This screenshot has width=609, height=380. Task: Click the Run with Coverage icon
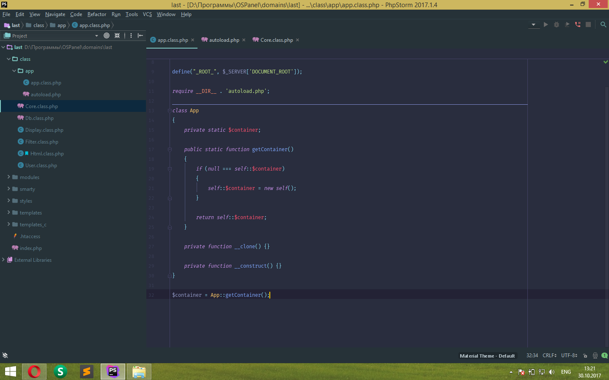coord(567,24)
